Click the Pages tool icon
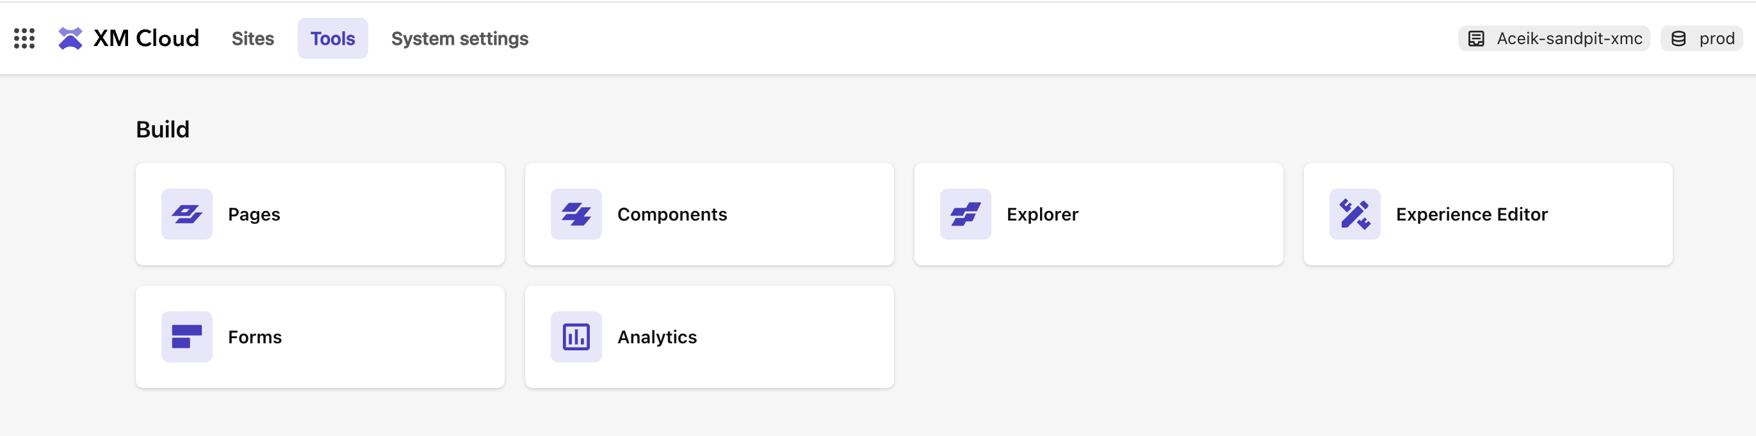Screen dimensions: 1756x436 pyautogui.click(x=187, y=214)
